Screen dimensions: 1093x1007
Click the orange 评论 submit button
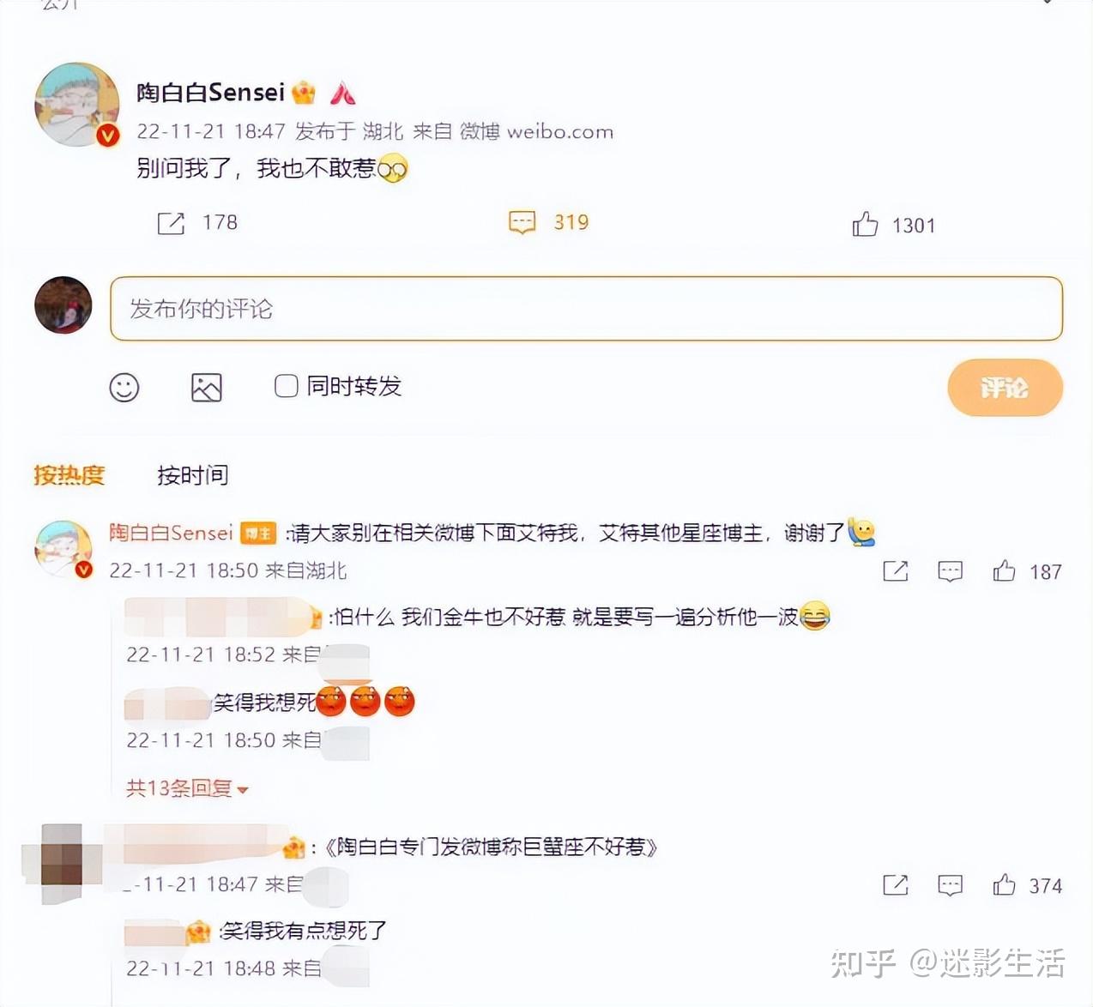[1005, 388]
